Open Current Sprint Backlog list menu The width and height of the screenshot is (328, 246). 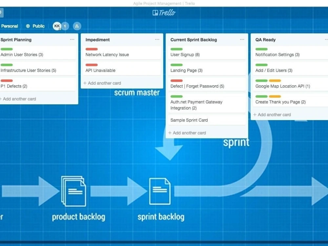pyautogui.click(x=242, y=39)
